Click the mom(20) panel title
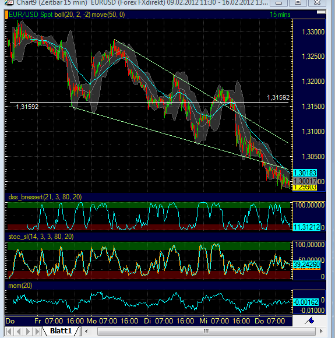 click(20, 286)
